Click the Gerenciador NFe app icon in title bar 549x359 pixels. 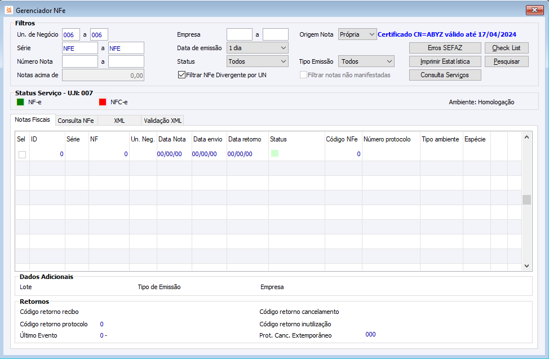(9, 10)
